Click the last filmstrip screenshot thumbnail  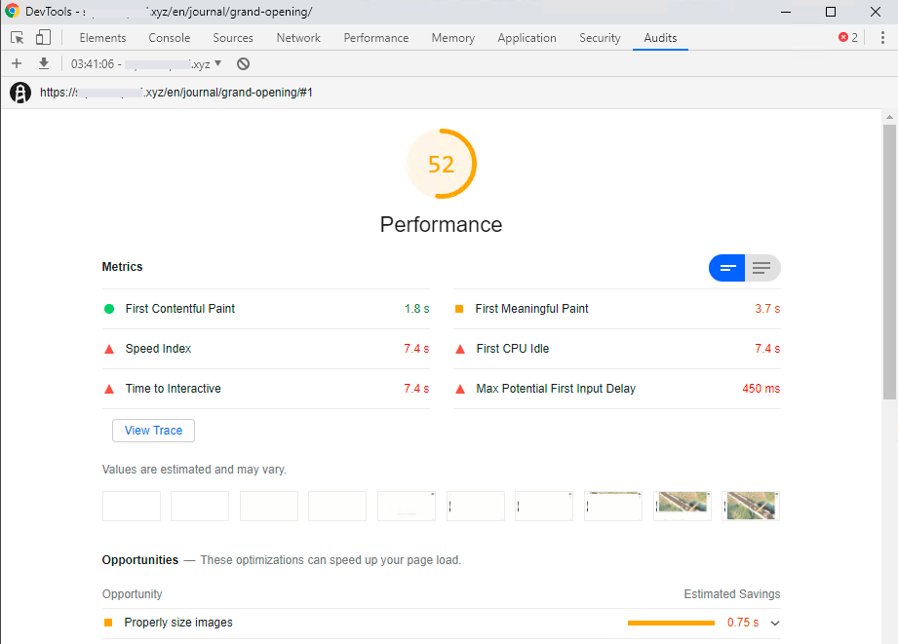click(x=751, y=506)
